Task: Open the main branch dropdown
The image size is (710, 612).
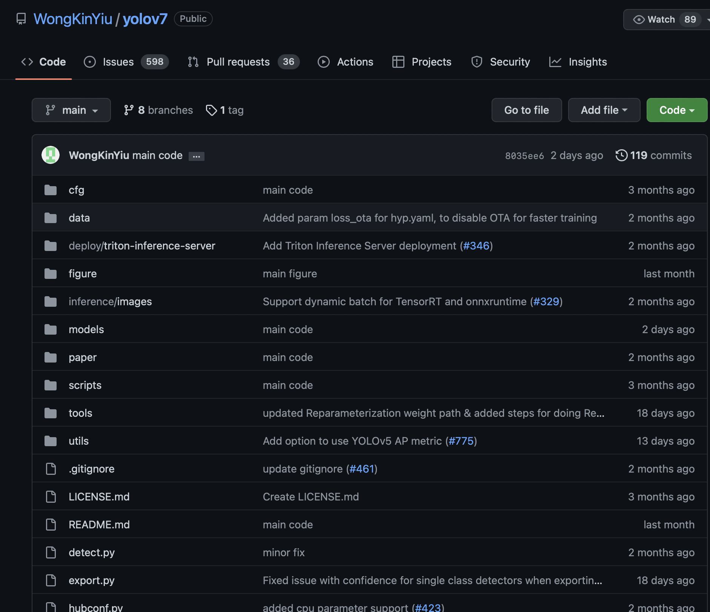Action: 71,110
